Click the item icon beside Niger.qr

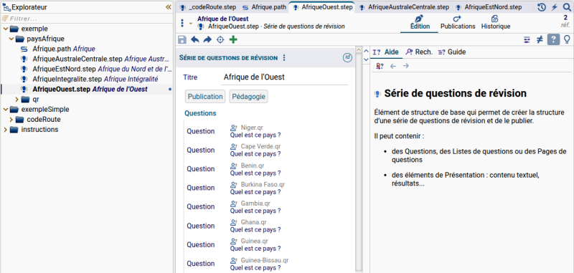coord(234,128)
